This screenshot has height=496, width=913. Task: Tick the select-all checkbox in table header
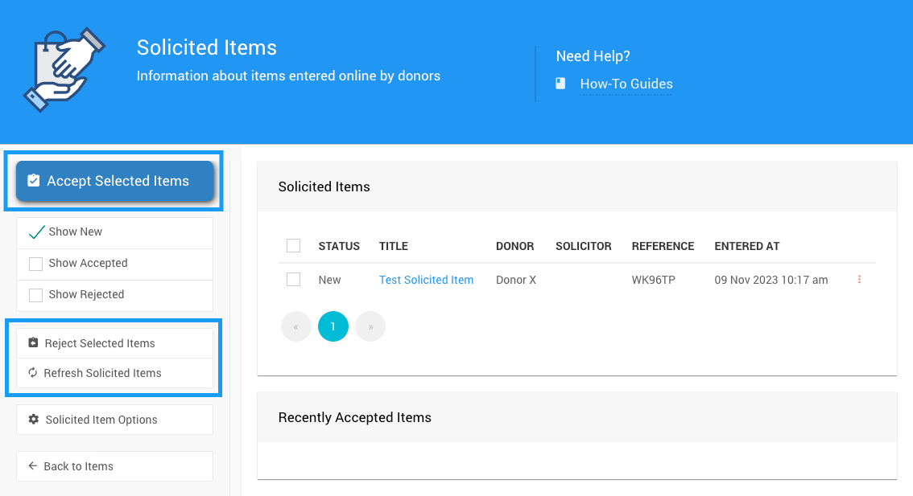294,246
